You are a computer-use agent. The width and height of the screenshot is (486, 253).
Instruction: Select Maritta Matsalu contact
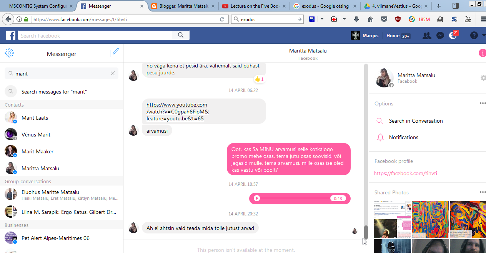pos(62,168)
